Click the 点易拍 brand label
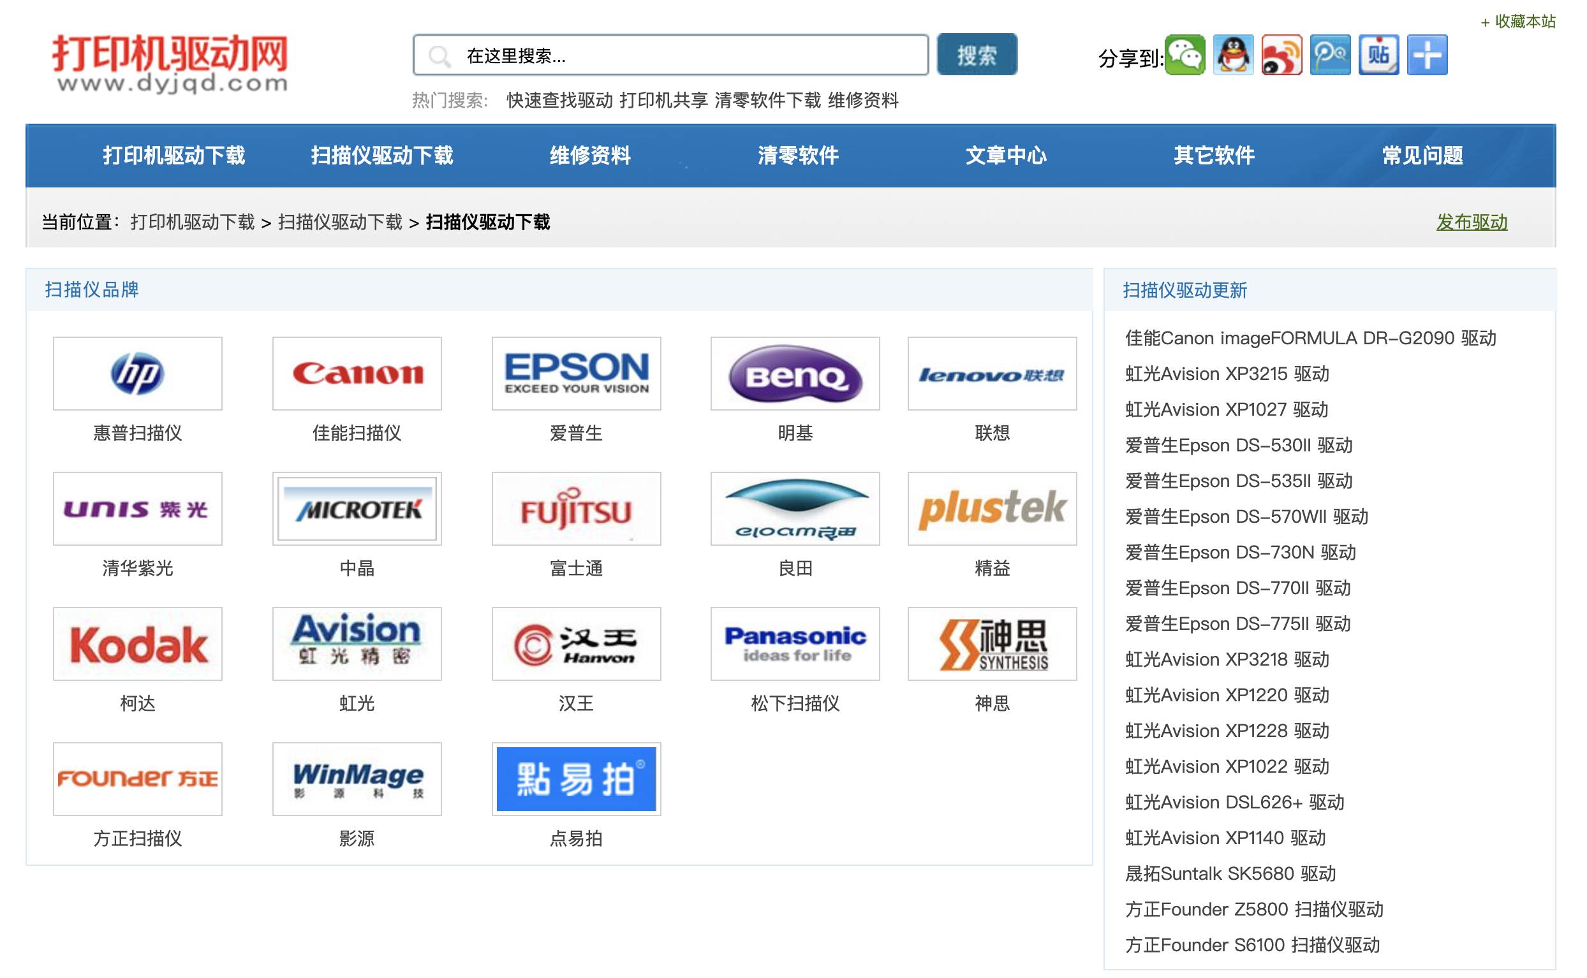This screenshot has width=1587, height=978. pos(577,838)
